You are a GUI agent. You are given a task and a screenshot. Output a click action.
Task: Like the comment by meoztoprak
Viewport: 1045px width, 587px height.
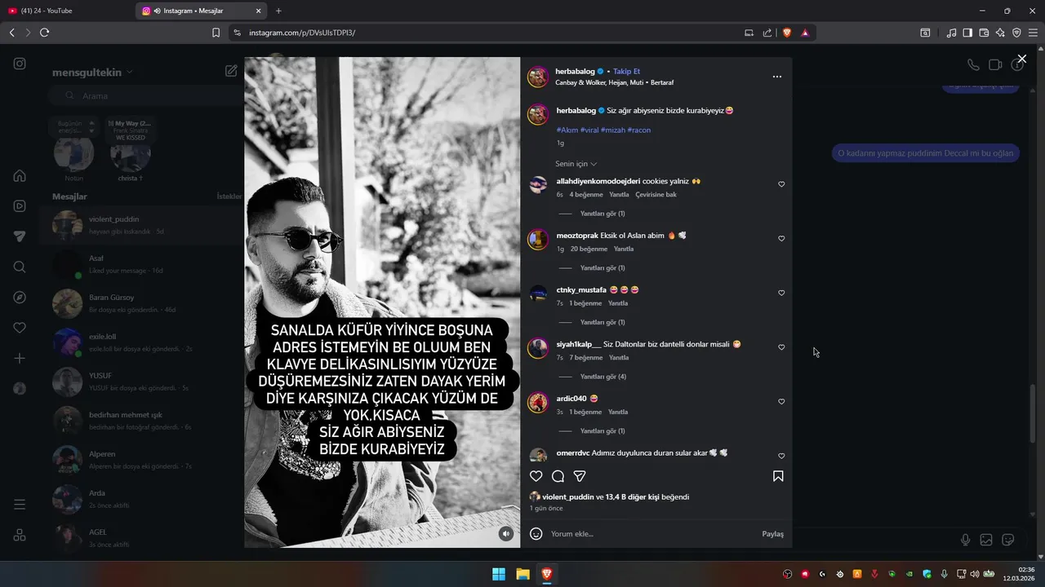(x=781, y=239)
